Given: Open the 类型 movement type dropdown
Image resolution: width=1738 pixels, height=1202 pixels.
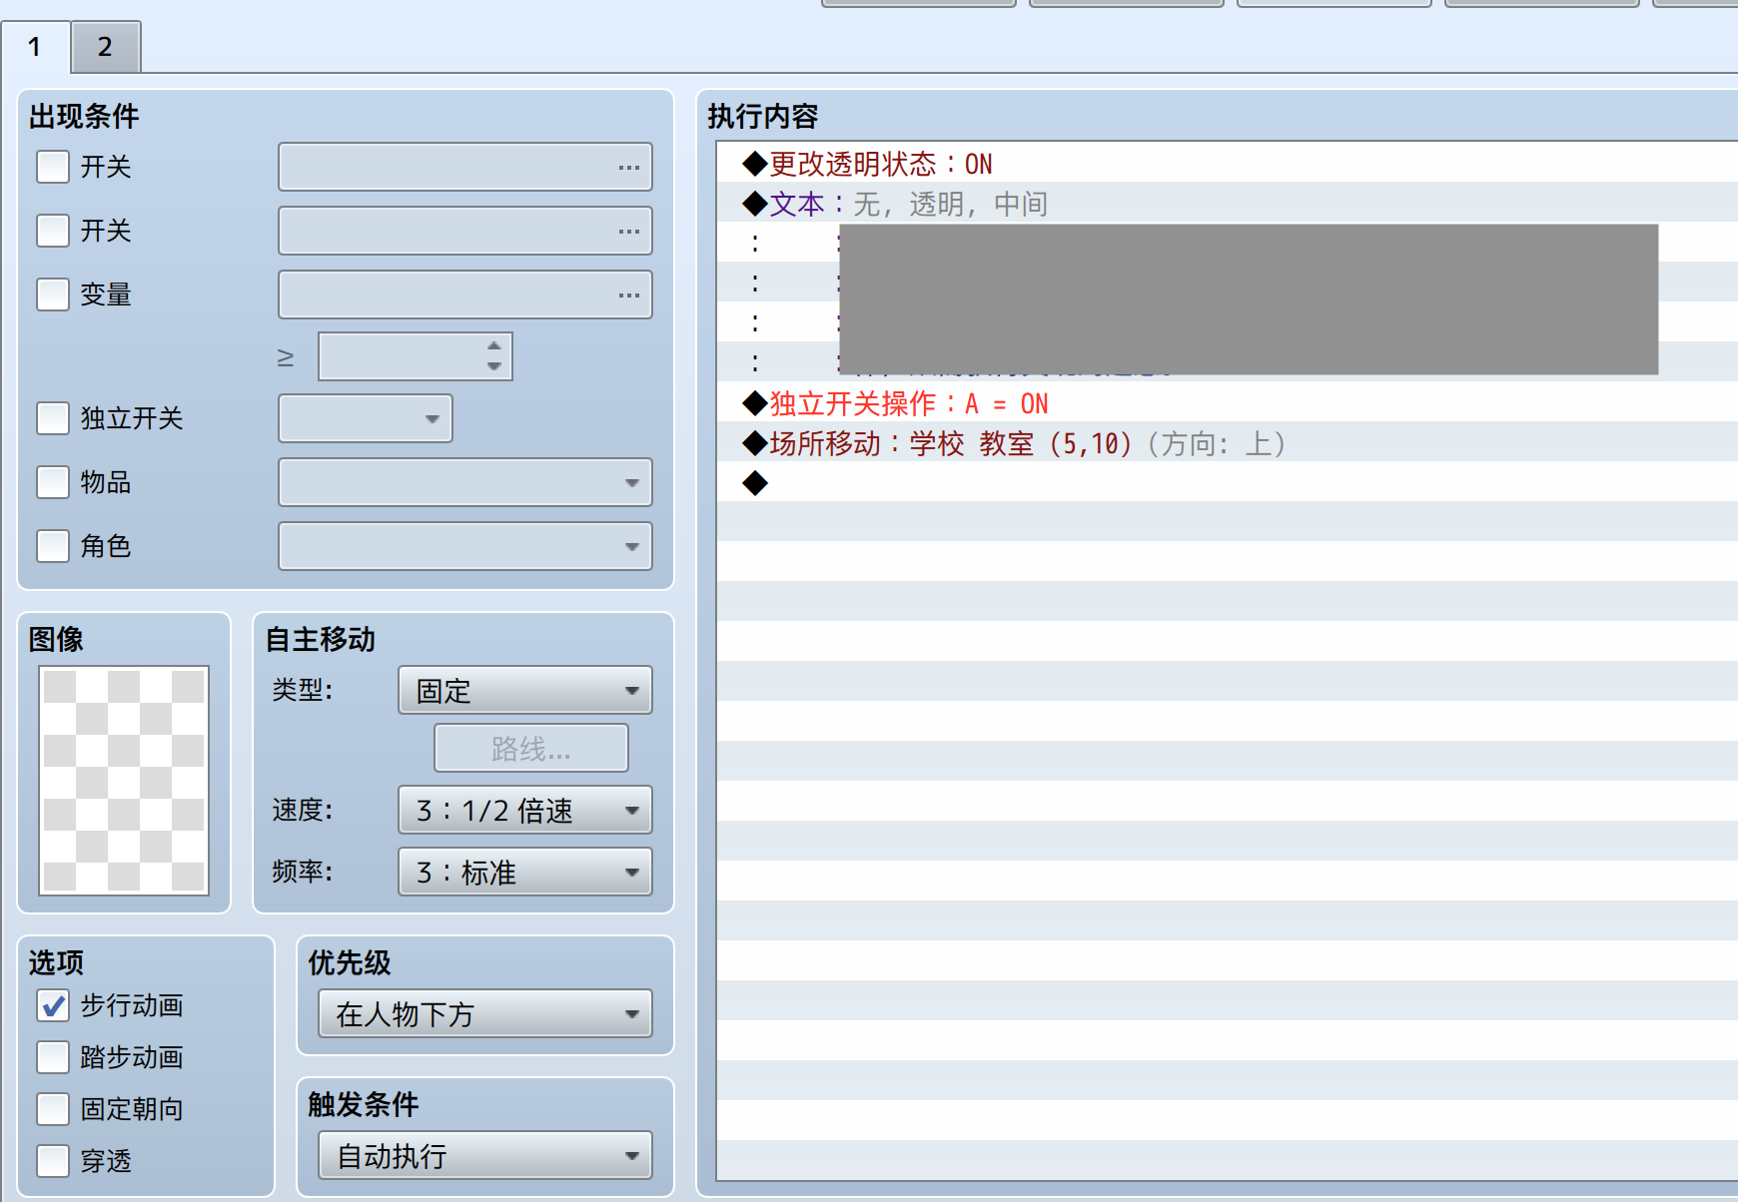Looking at the screenshot, I should [525, 690].
